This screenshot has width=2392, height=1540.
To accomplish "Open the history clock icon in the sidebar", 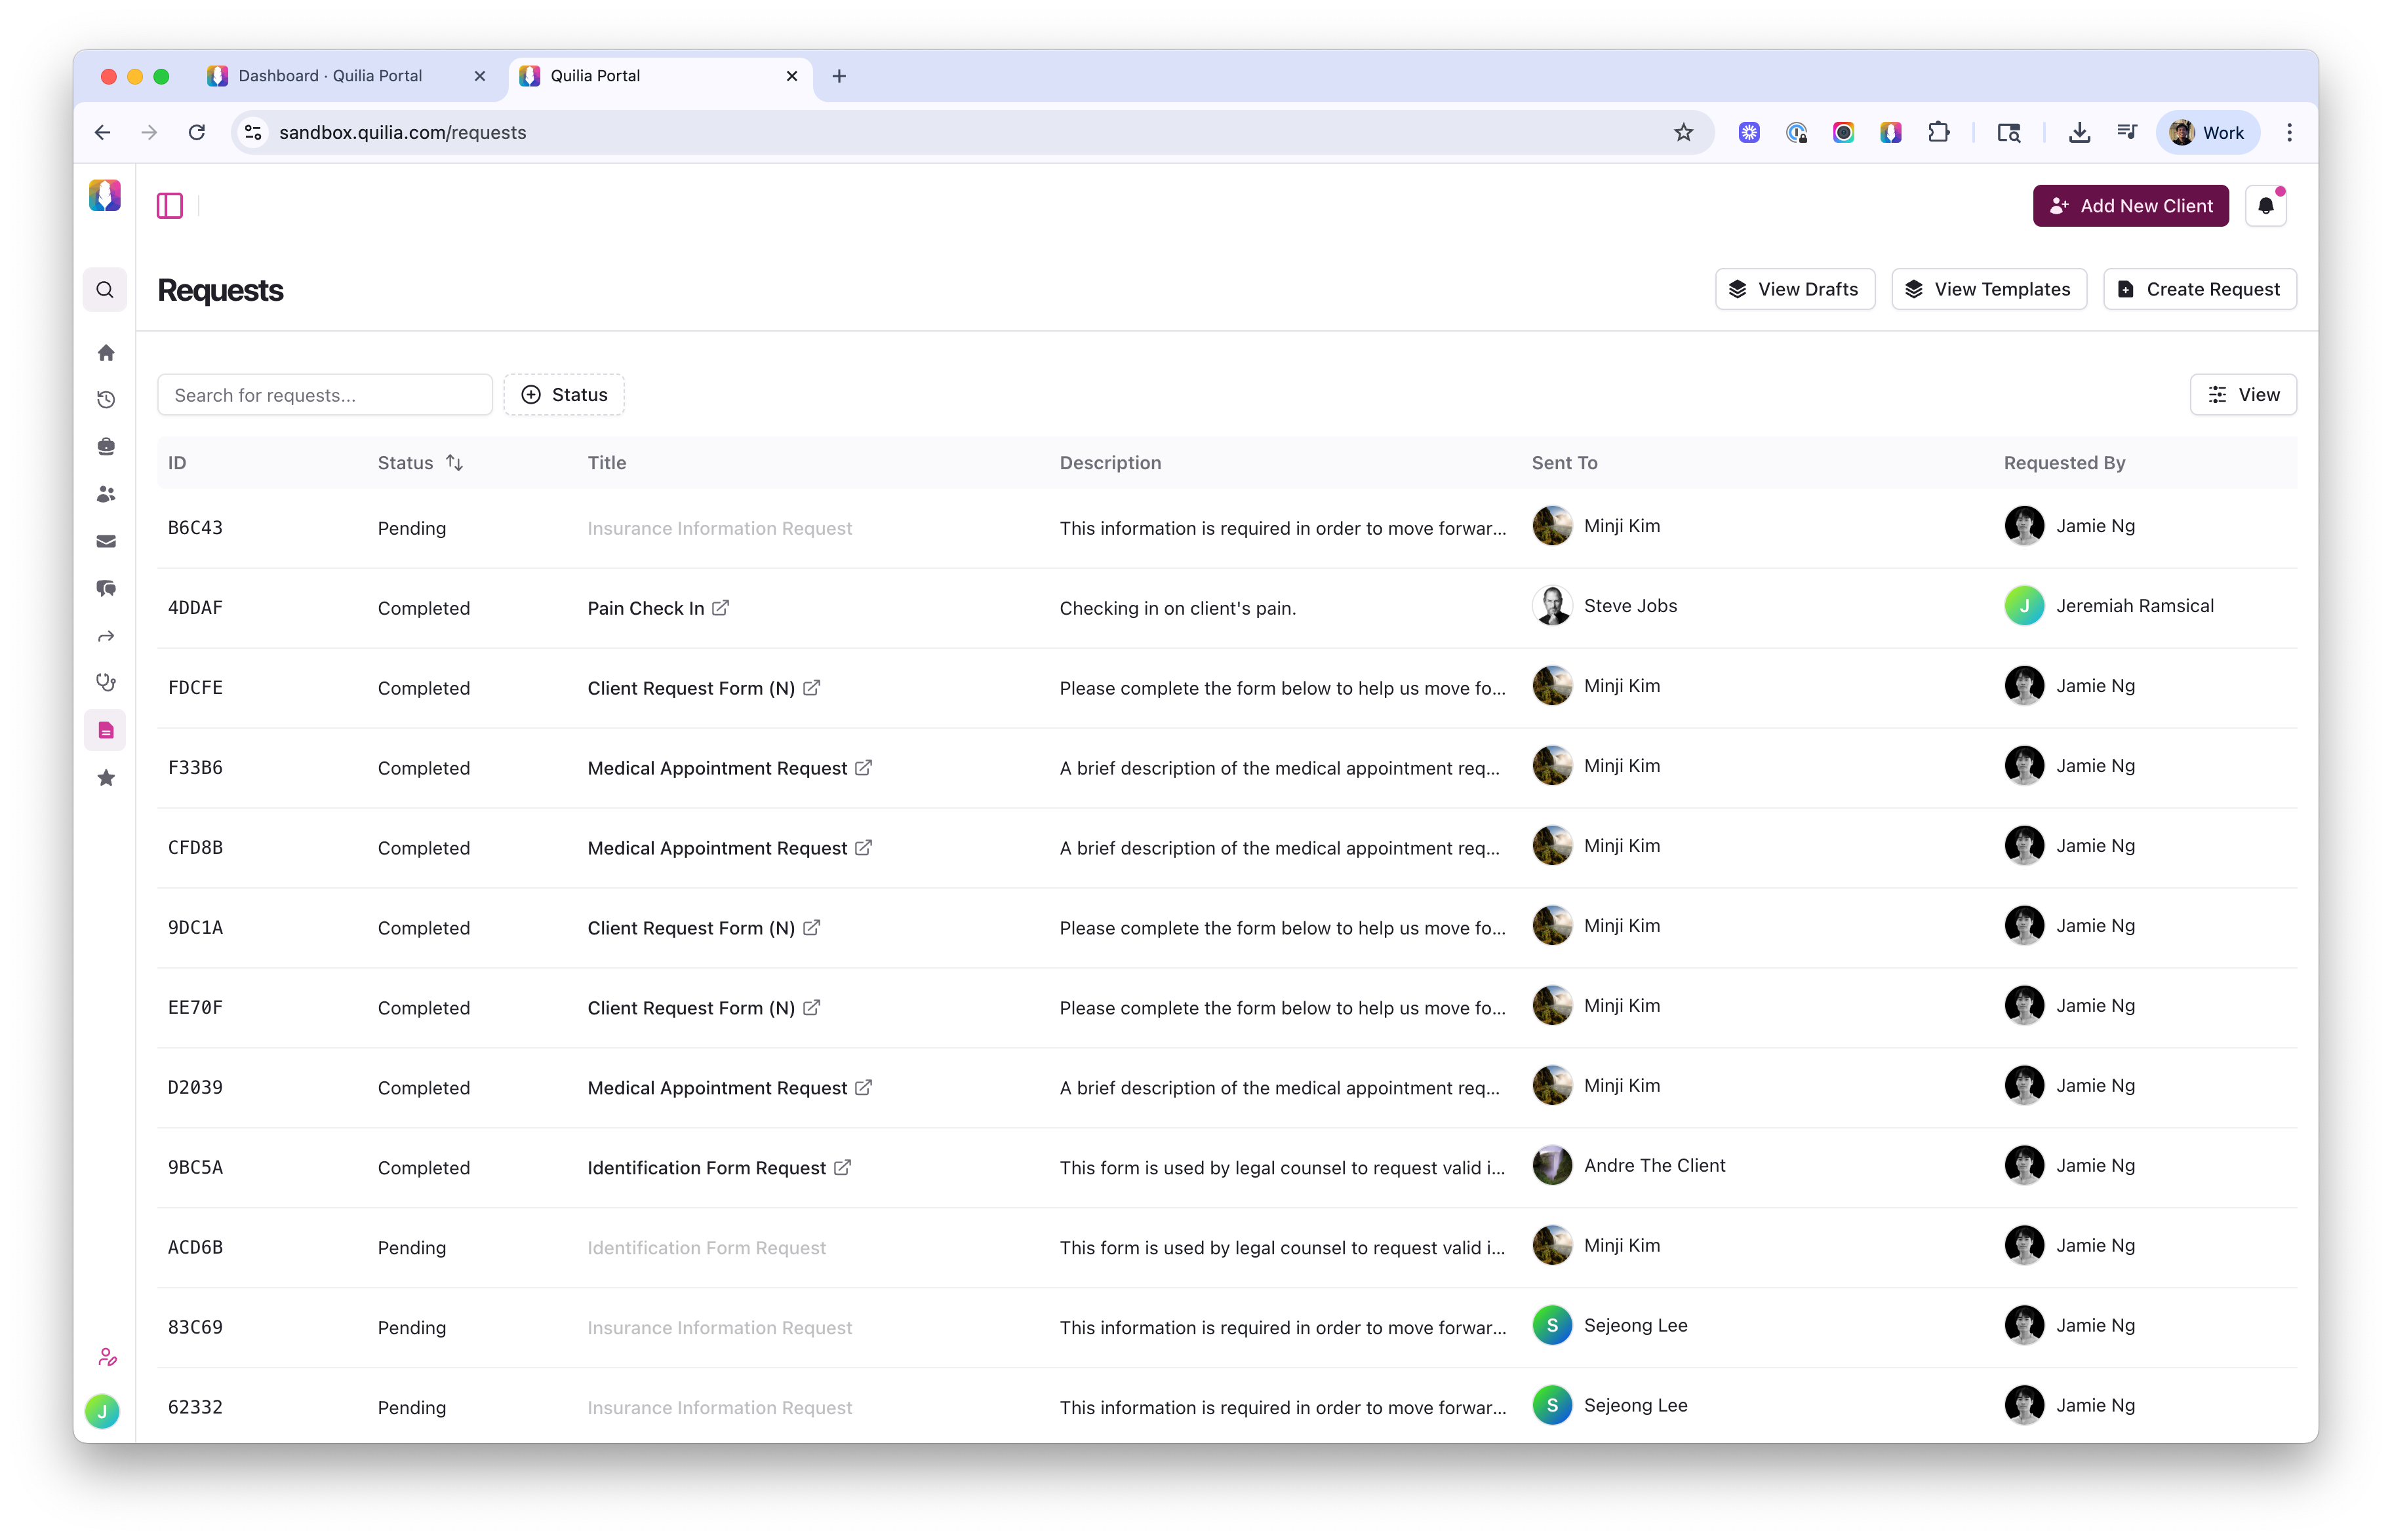I will pos(105,399).
